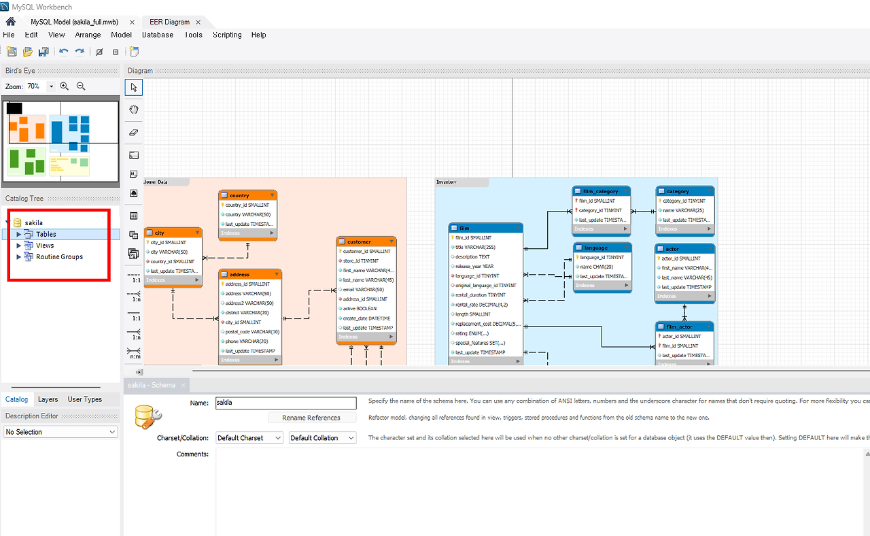Collapse the customer table using its arrow
This screenshot has width=870, height=536.
(391, 241)
